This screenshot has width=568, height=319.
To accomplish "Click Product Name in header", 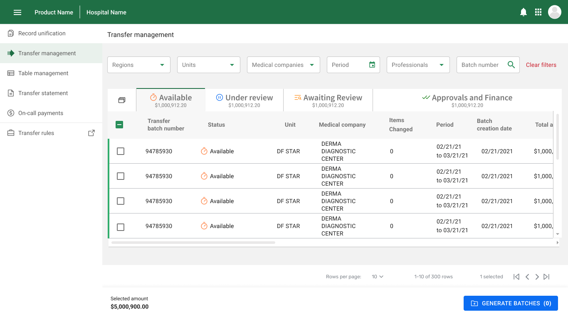I will tap(54, 12).
